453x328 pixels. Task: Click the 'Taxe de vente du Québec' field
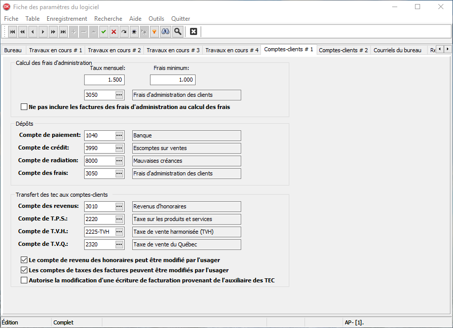186,244
